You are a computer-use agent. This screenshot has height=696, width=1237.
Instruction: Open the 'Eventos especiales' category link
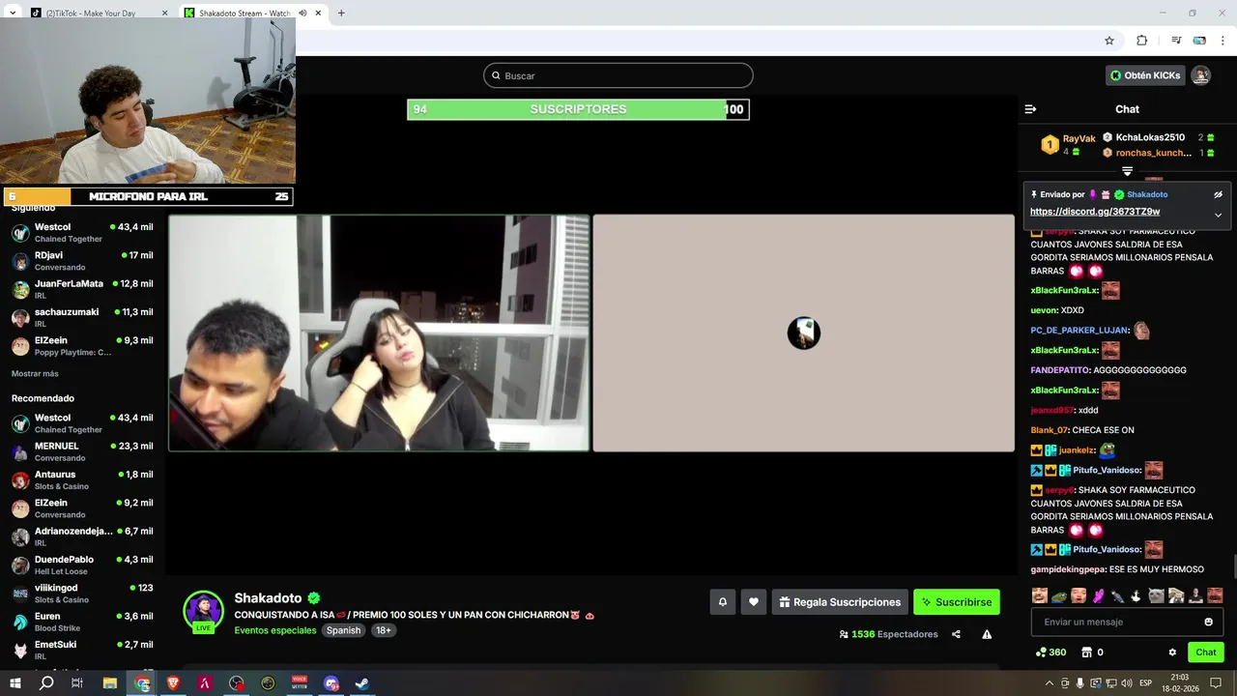click(275, 630)
